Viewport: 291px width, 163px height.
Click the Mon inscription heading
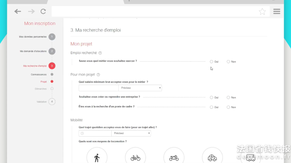pos(40,24)
